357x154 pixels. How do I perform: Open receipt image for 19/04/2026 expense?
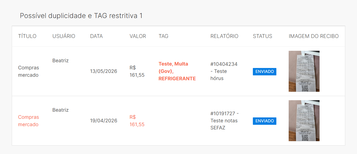(304, 121)
